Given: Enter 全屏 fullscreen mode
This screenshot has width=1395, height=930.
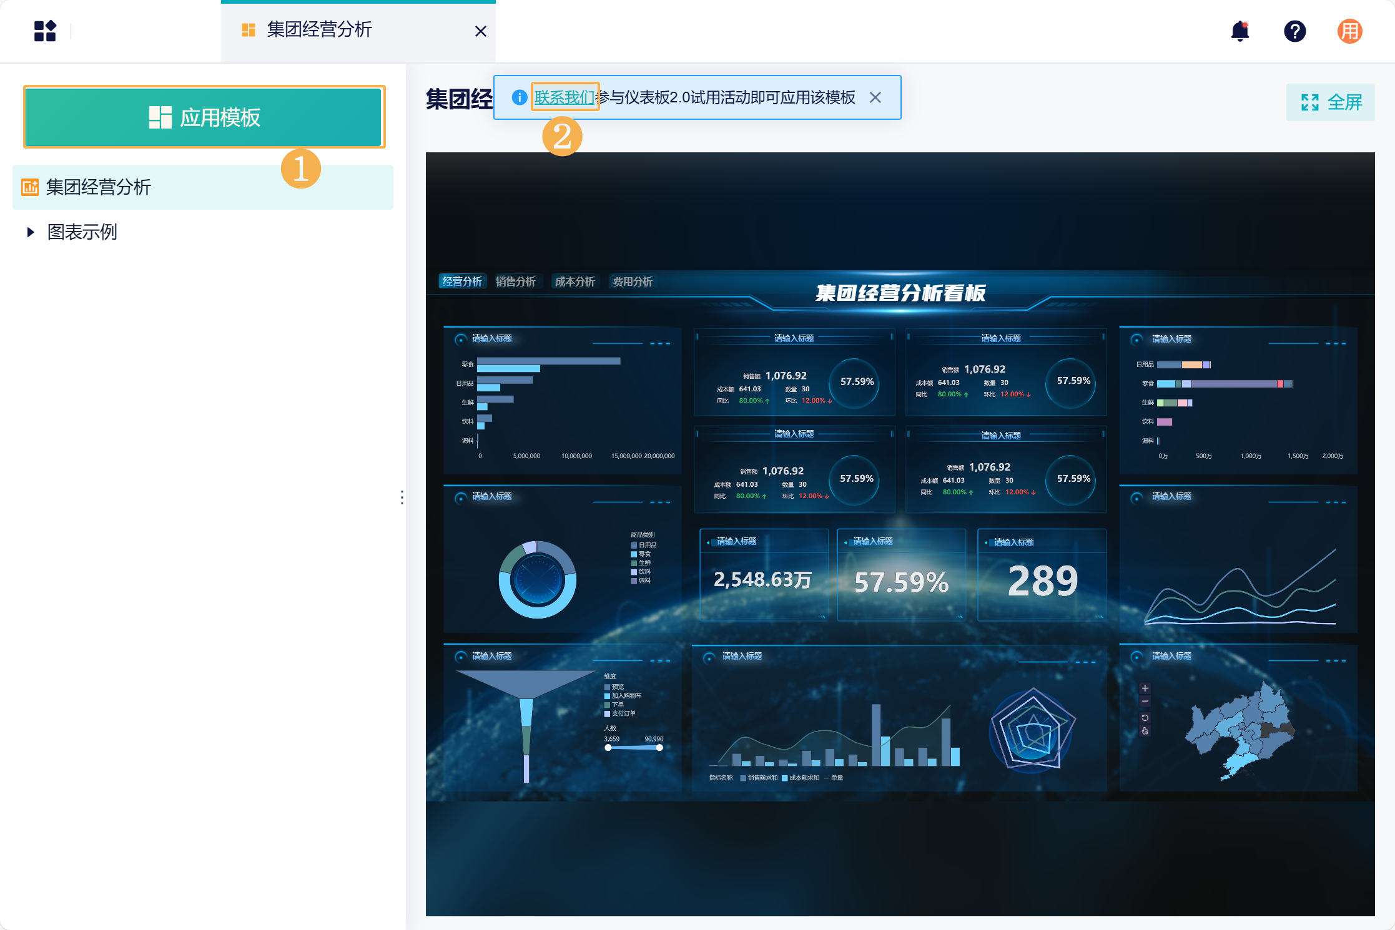Looking at the screenshot, I should coord(1330,102).
